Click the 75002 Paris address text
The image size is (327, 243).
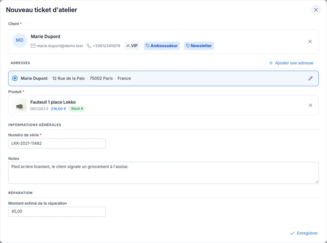[101, 78]
